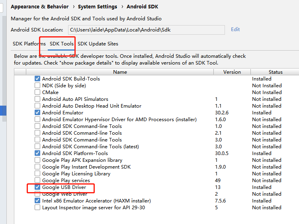Select the SDK Tools tab
This screenshot has width=299, height=224.
tap(62, 44)
